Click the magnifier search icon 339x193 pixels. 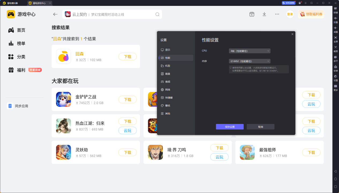click(157, 14)
